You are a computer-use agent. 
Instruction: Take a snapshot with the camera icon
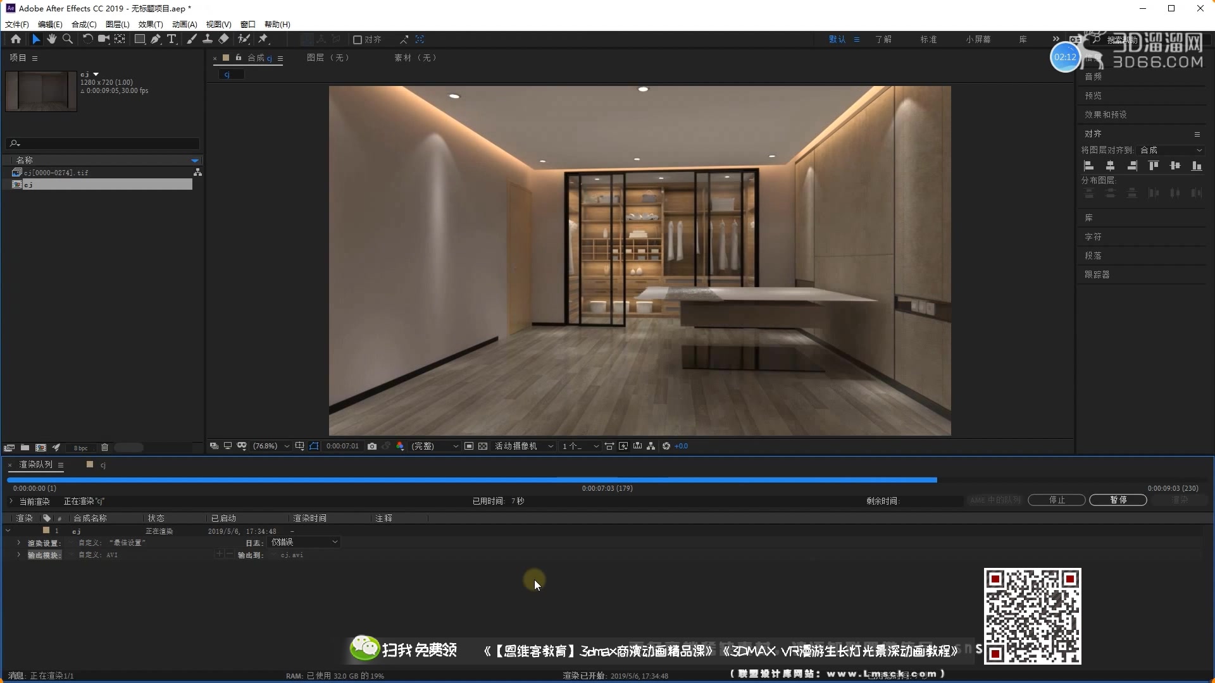coord(372,446)
